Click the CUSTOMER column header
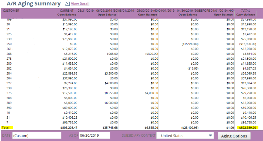The height and width of the screenshot is (141, 263). 11,11
